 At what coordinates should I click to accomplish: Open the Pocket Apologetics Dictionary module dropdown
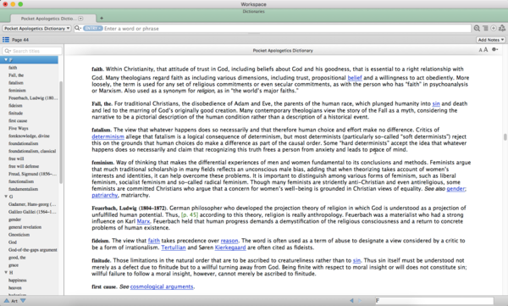point(36,28)
